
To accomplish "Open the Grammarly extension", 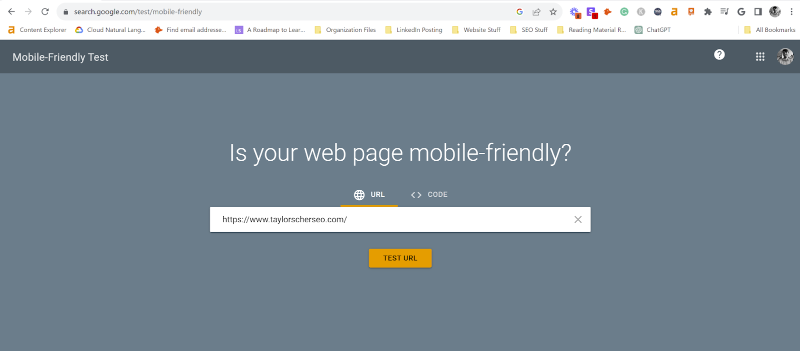I will pos(624,11).
